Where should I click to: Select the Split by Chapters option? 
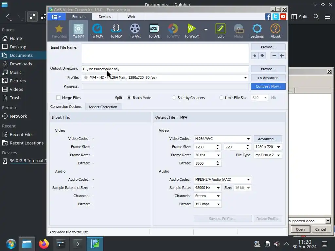point(174,97)
